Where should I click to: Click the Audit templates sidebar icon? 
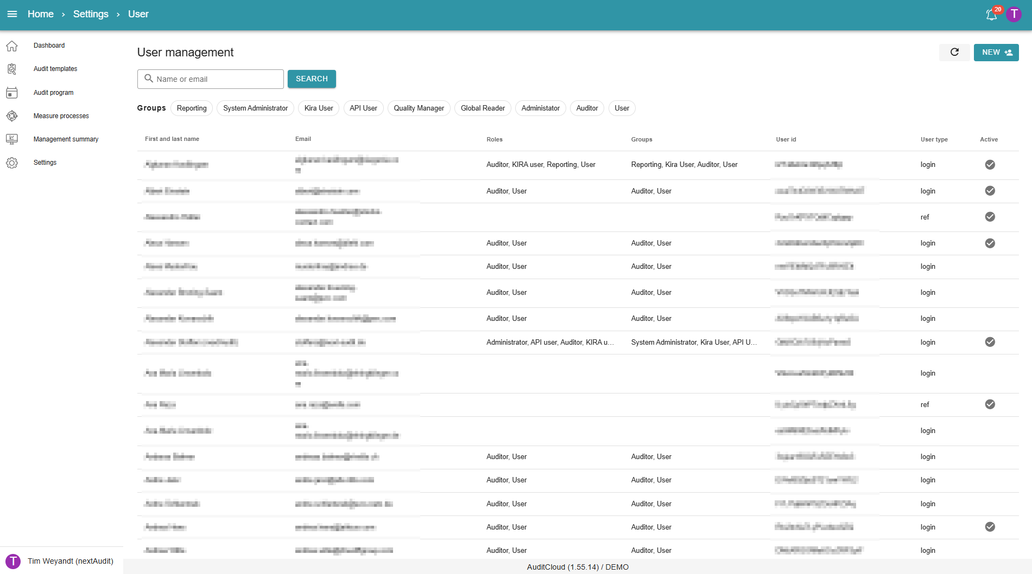coord(12,69)
